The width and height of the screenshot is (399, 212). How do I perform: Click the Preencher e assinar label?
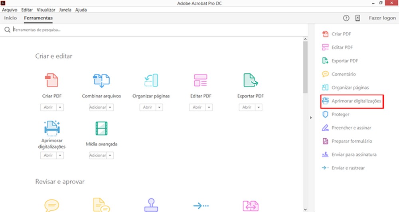pyautogui.click(x=352, y=128)
